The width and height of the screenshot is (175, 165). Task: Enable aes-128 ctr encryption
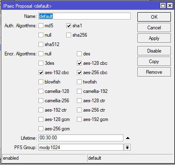click(79, 101)
